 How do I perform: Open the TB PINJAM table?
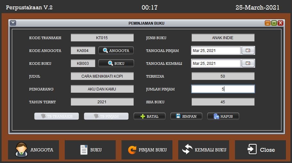pos(106,116)
